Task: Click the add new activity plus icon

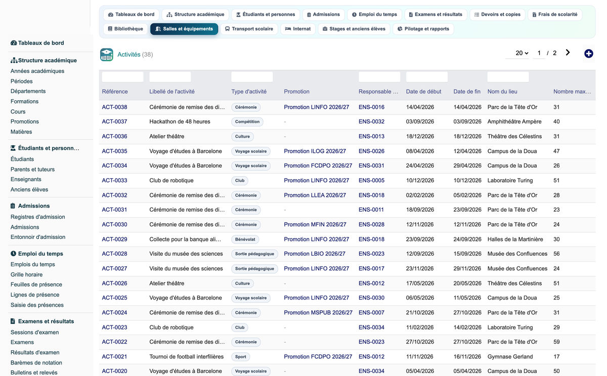Action: (588, 54)
